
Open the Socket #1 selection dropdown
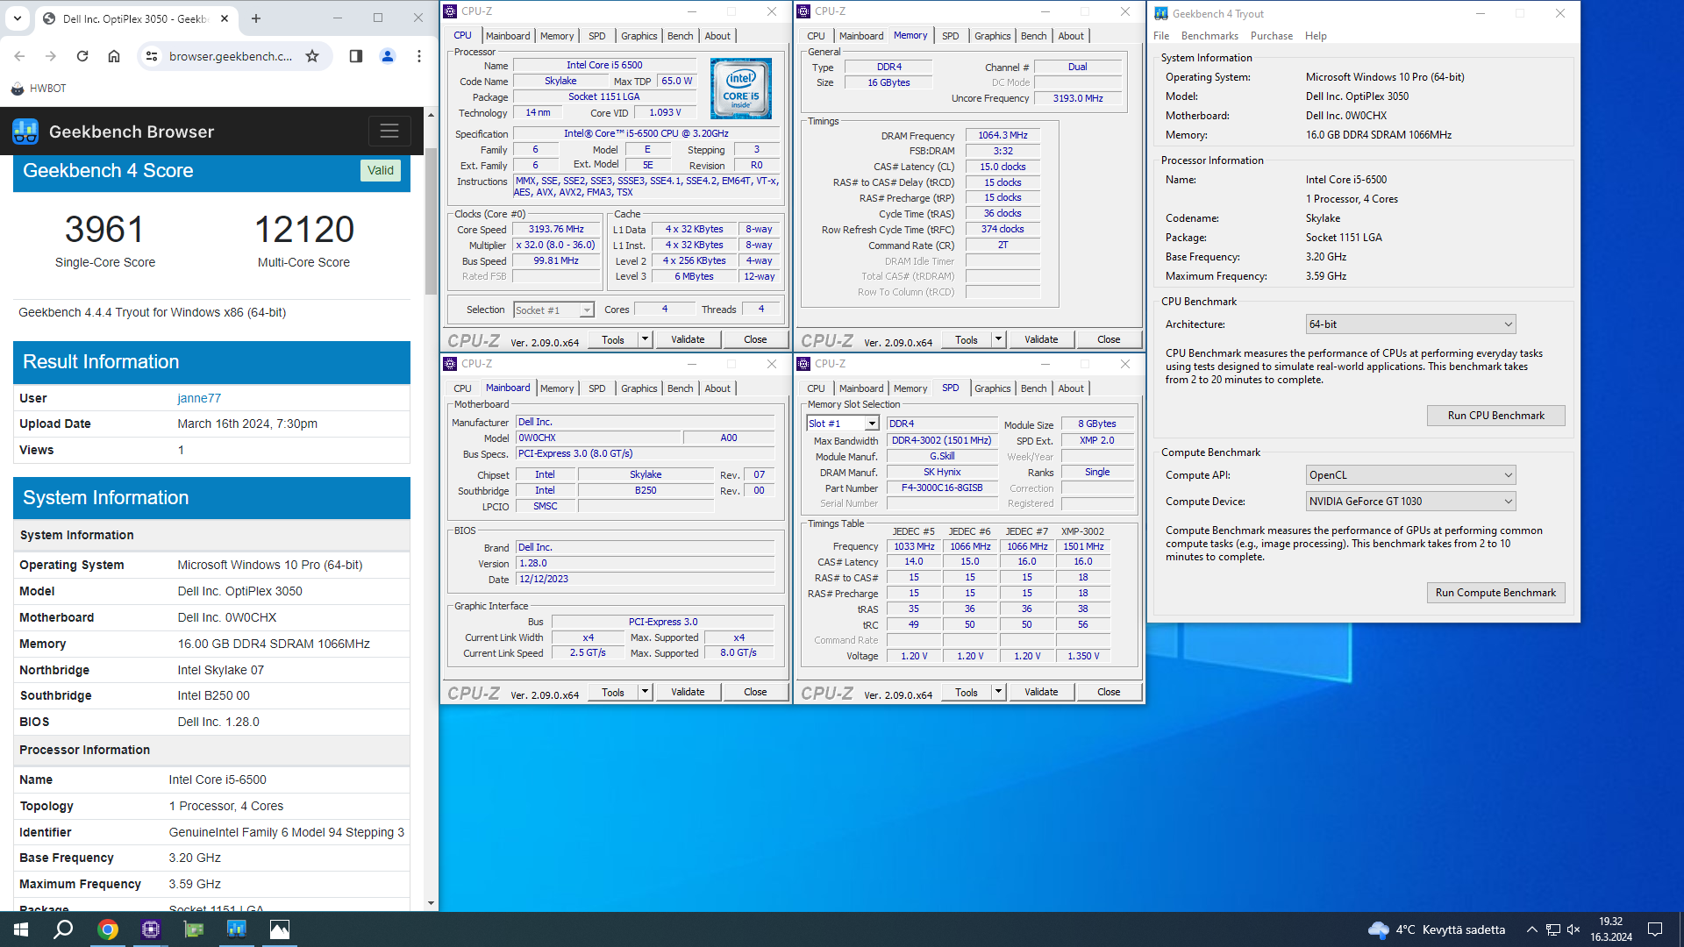coord(553,310)
